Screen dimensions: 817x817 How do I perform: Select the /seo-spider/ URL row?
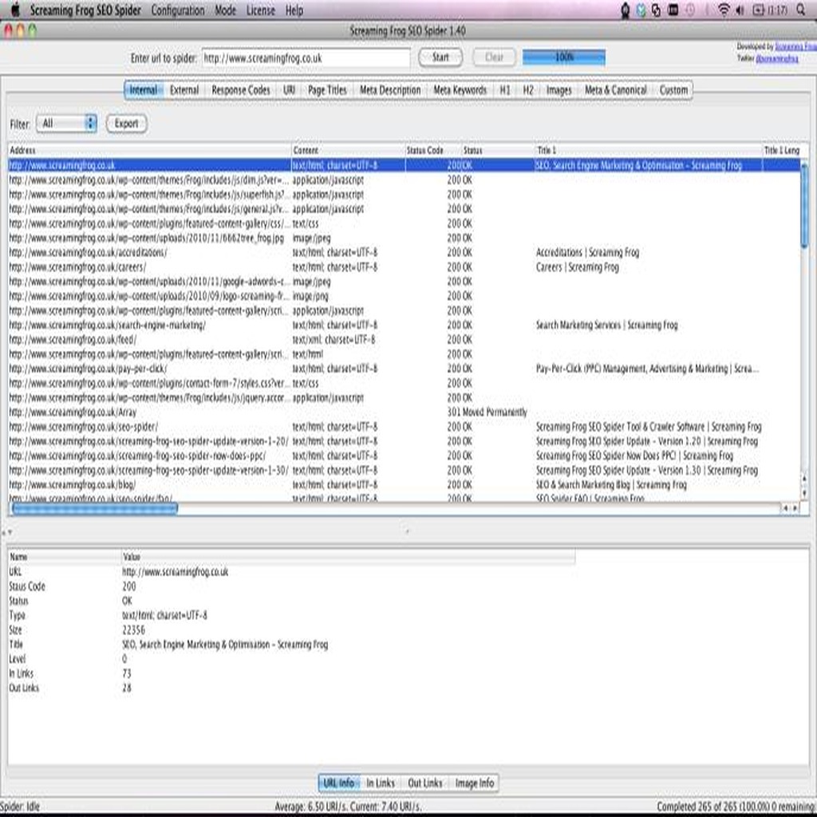click(x=405, y=428)
